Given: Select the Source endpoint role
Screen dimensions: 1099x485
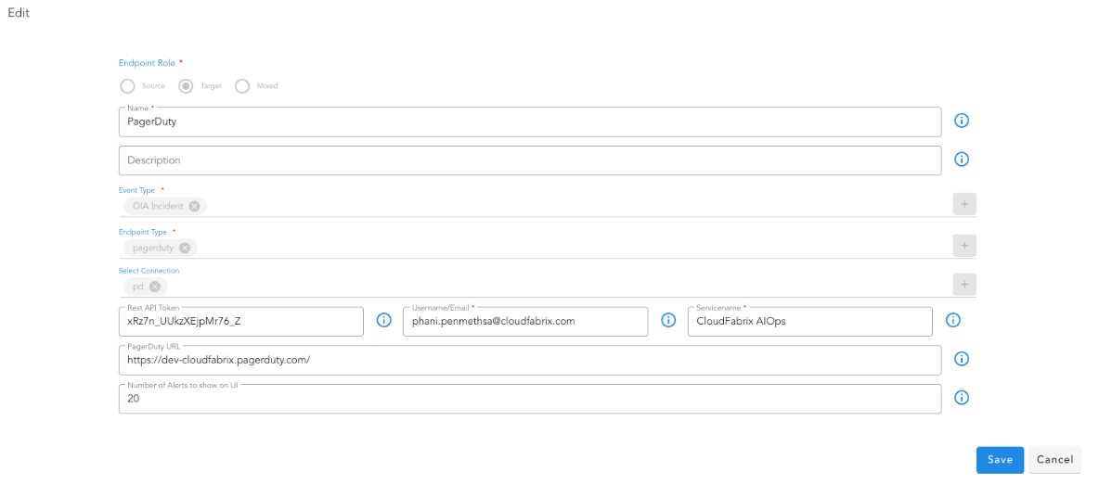Looking at the screenshot, I should tap(128, 86).
